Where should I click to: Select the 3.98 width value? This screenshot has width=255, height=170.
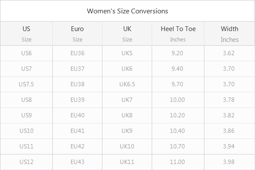229,162
